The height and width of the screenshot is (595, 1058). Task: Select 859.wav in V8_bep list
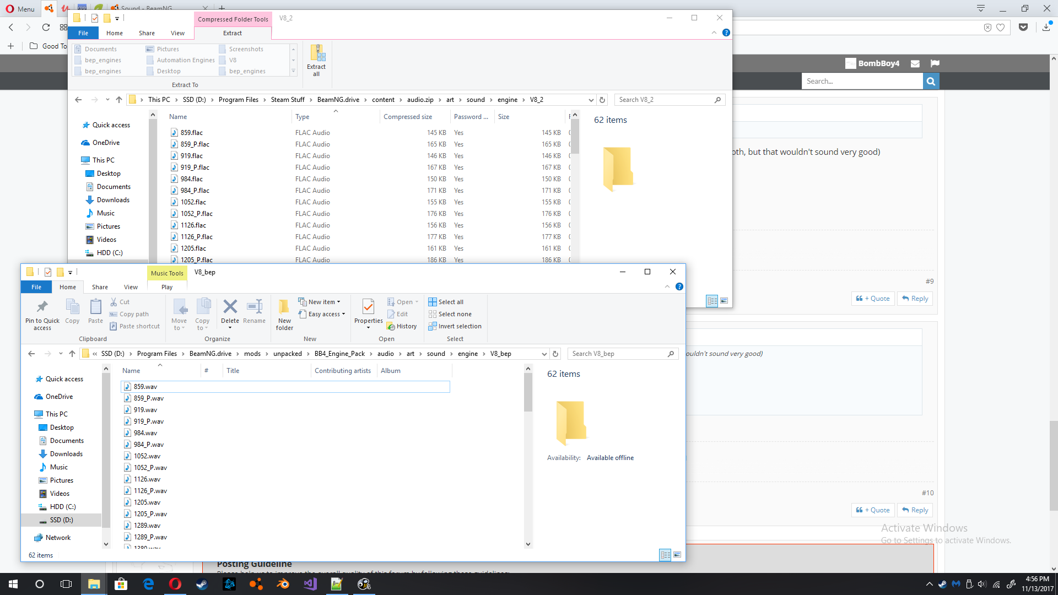click(285, 387)
